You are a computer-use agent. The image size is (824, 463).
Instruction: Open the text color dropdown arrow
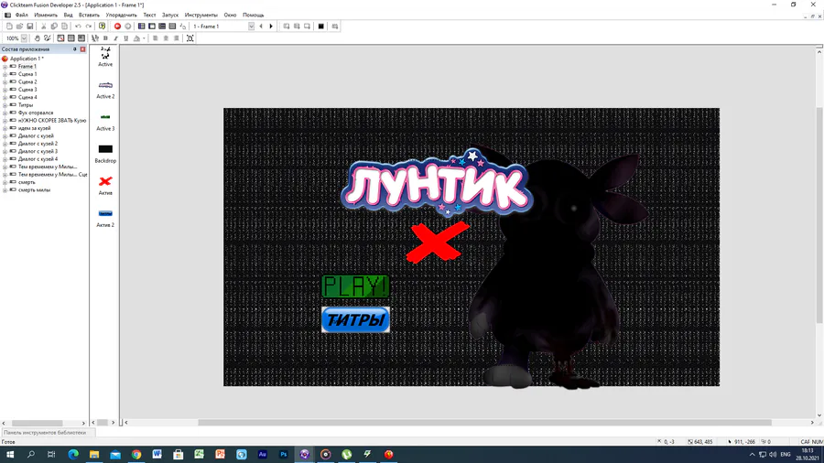click(x=144, y=38)
